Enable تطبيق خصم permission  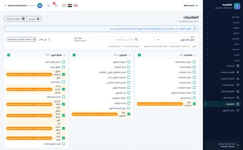[x=63, y=67]
